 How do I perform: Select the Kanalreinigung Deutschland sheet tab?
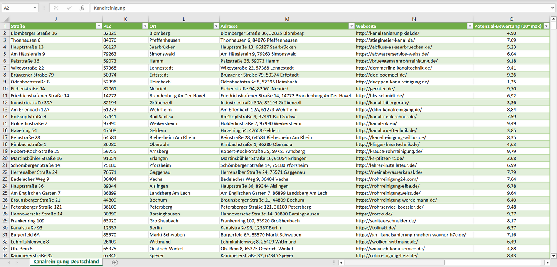[x=66, y=262]
